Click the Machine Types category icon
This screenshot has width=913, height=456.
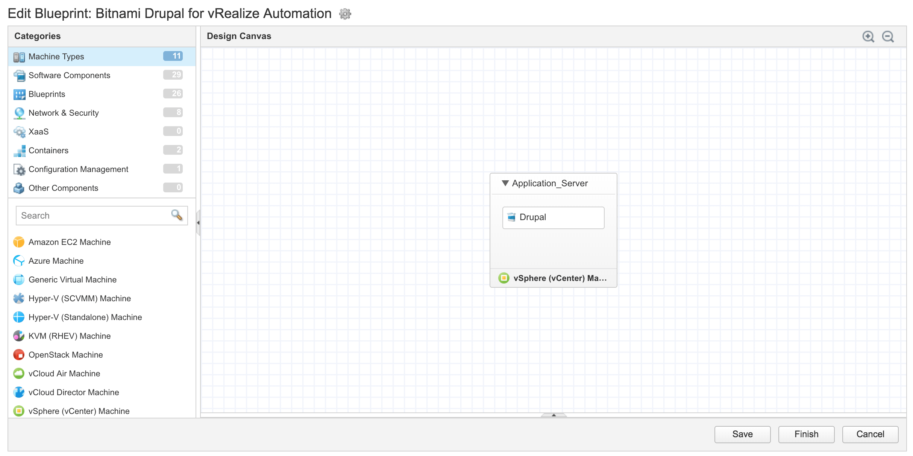tap(19, 57)
